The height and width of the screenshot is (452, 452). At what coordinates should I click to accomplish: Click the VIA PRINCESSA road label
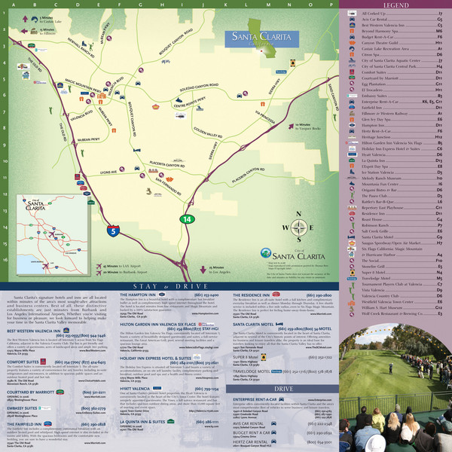265,117
